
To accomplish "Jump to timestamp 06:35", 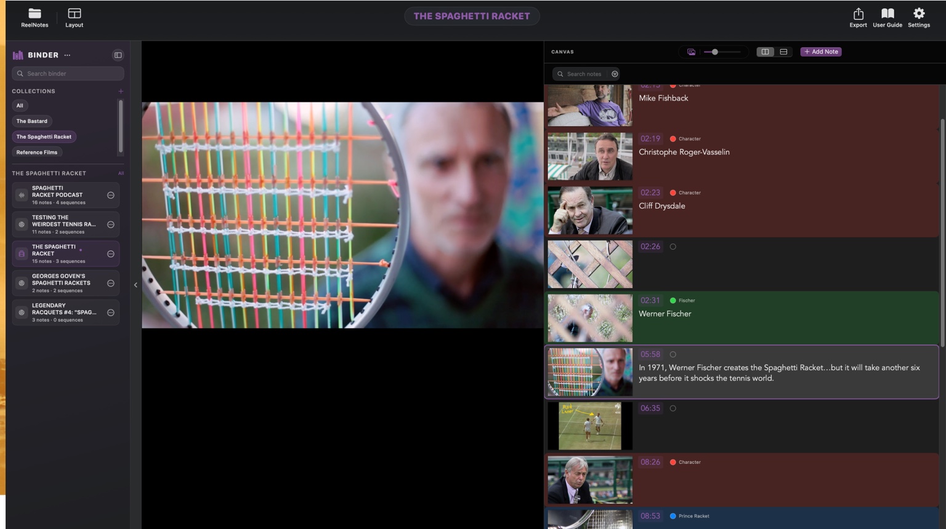I will [x=650, y=408].
